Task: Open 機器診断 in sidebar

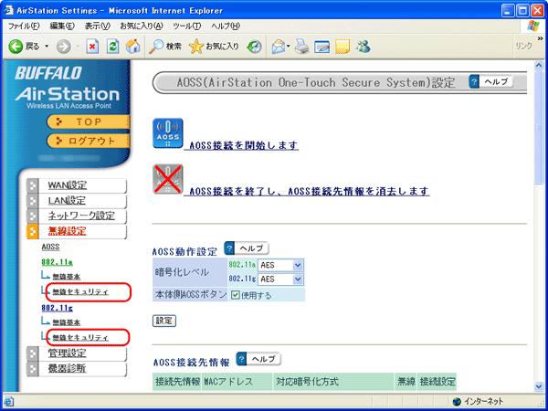Action: [x=67, y=369]
